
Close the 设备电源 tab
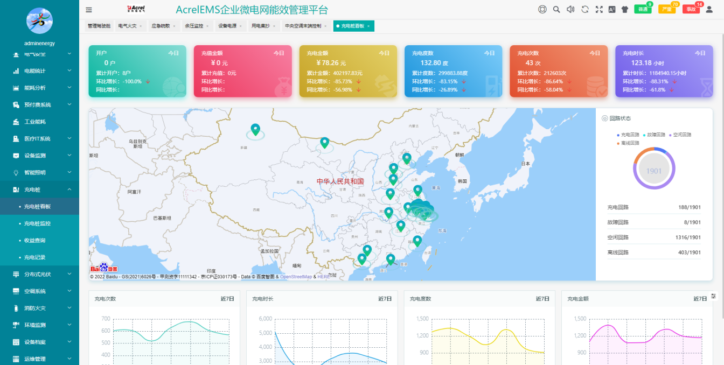click(241, 26)
